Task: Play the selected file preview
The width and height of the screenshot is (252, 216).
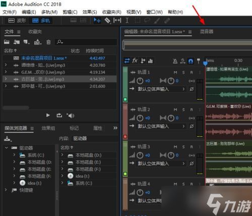Action: click(48, 115)
